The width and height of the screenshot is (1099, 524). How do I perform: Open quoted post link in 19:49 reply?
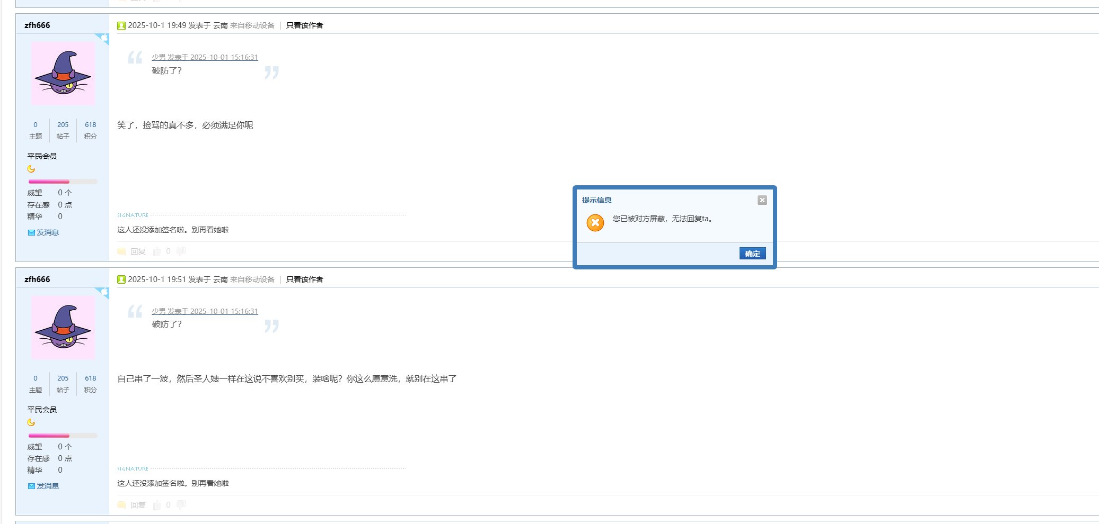(205, 57)
